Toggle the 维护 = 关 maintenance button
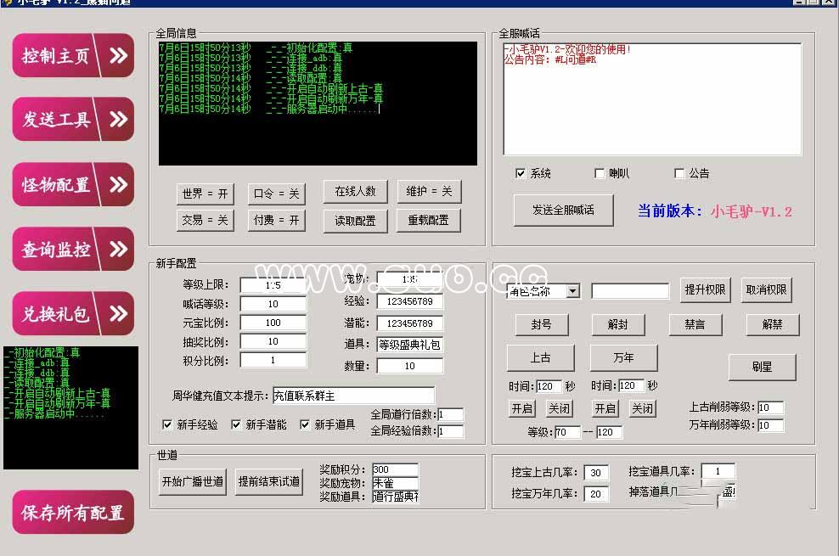 [429, 192]
